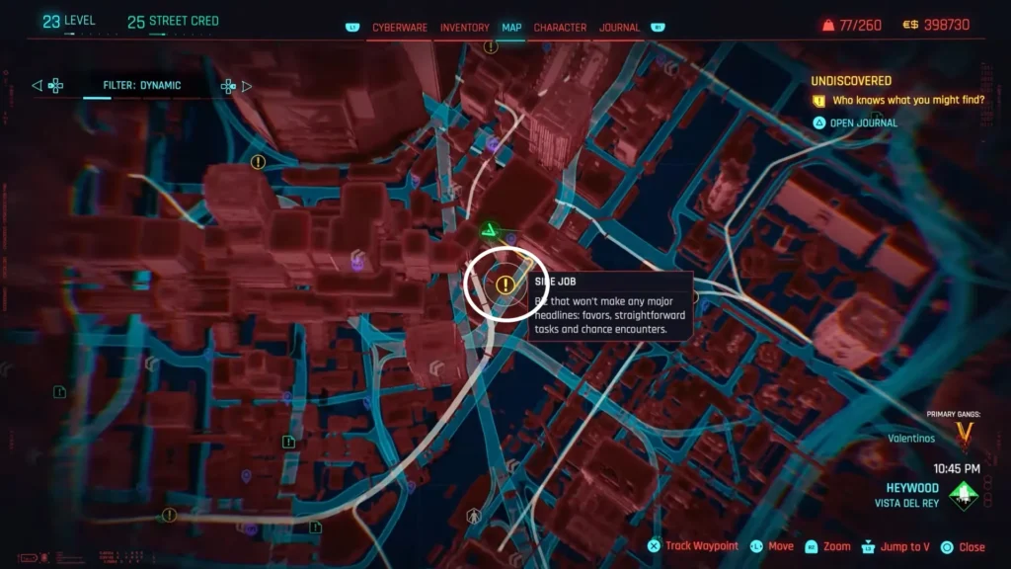1011x569 pixels.
Task: Click the undiscovered marker on the upper left map
Action: pyautogui.click(x=256, y=163)
